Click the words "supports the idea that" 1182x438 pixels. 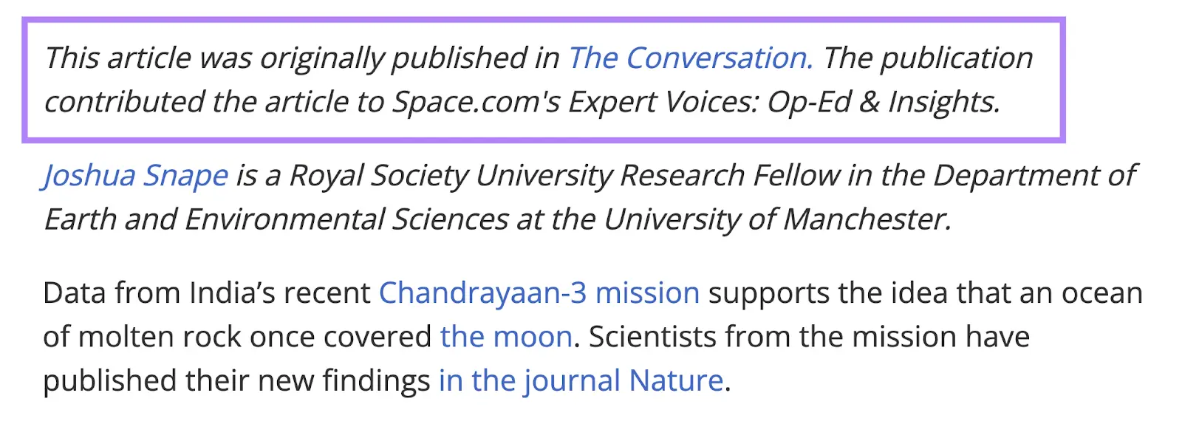pyautogui.click(x=859, y=293)
